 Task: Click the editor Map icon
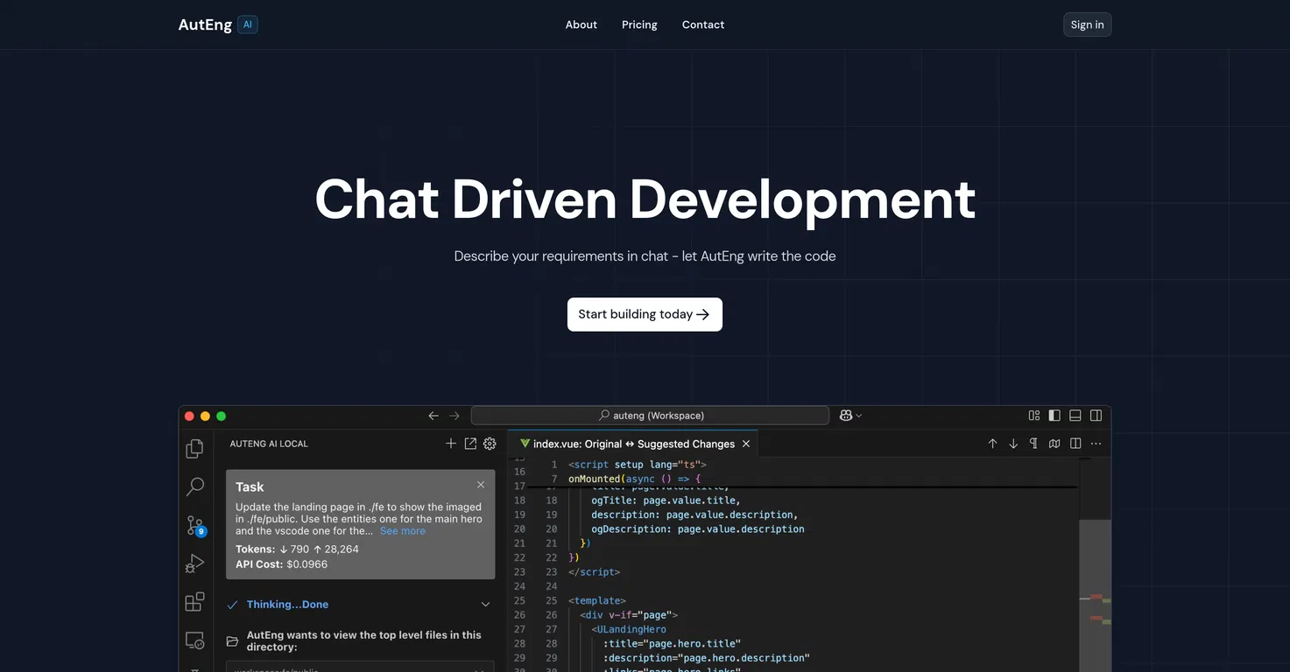(x=1054, y=444)
